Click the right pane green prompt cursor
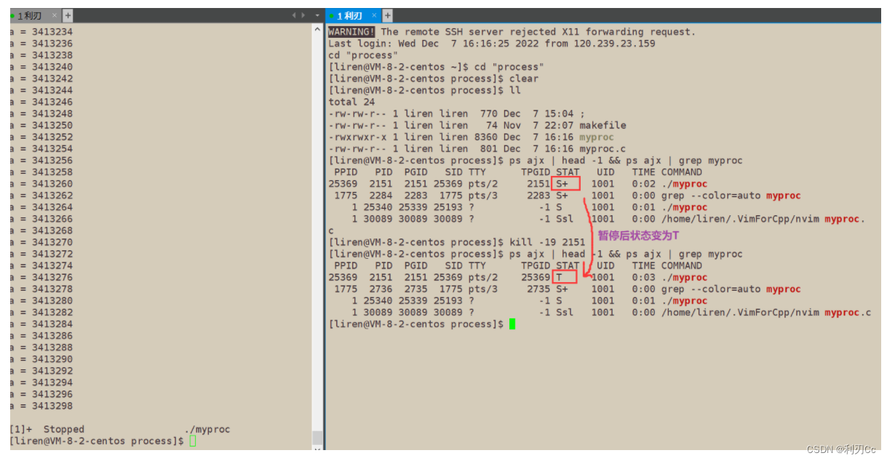The height and width of the screenshot is (461, 887). pos(512,324)
